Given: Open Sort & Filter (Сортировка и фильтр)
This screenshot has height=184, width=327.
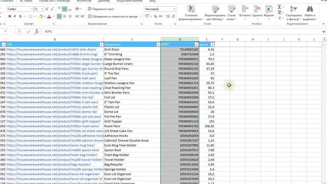Looking at the screenshot, I should (x=294, y=13).
